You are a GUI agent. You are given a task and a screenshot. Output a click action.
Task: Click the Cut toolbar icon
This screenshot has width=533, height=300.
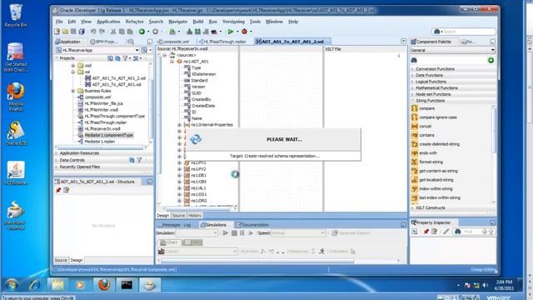coord(113,32)
